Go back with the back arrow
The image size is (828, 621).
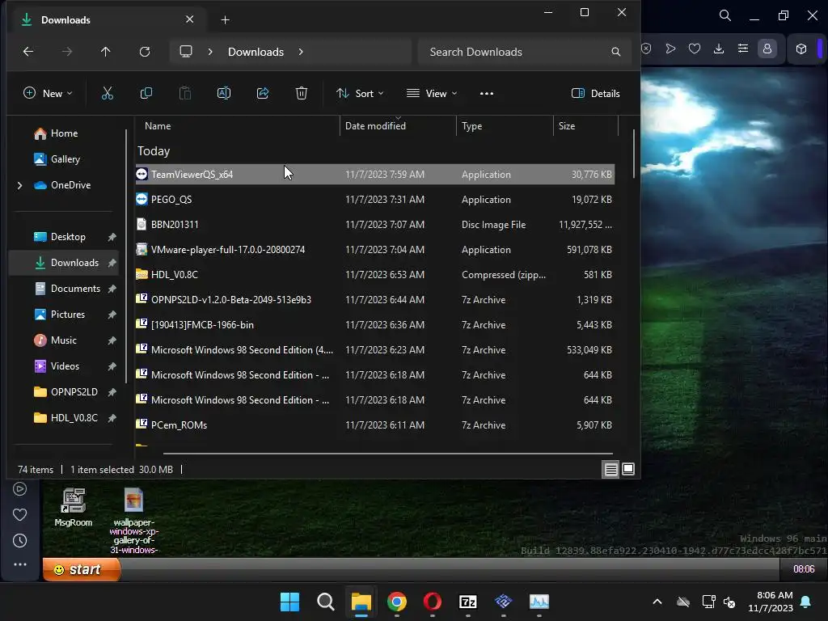(28, 52)
